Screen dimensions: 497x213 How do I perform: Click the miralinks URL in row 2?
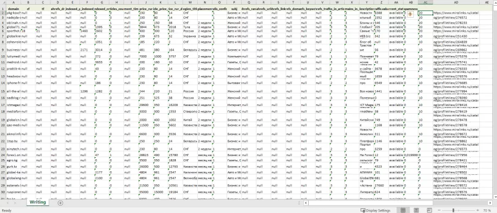(456, 13)
